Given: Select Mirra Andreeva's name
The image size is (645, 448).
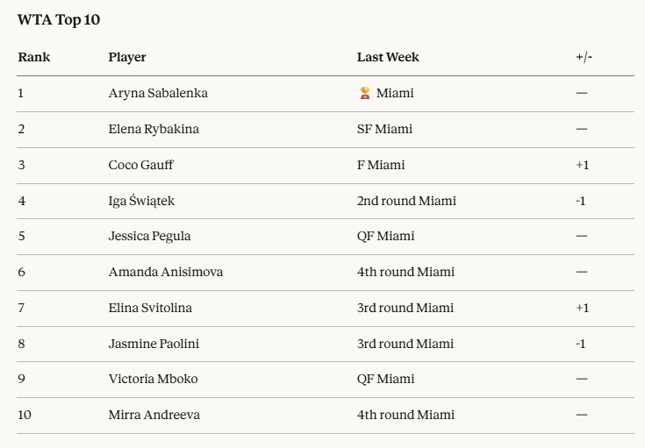Looking at the screenshot, I should click(x=154, y=416).
